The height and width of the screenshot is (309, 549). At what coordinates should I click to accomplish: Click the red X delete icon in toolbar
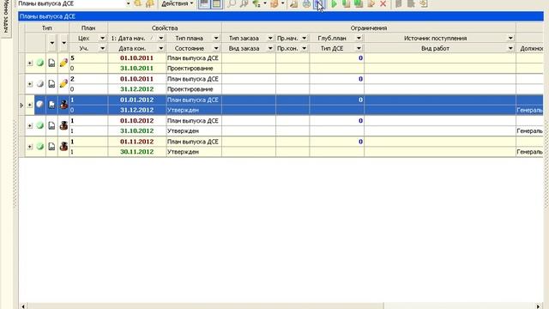[383, 3]
